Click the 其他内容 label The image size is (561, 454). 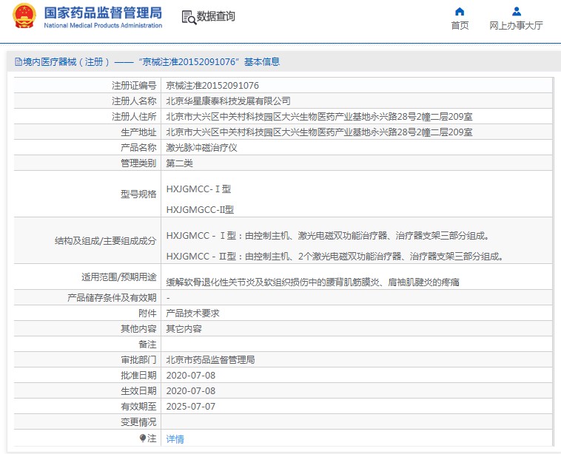pos(139,329)
